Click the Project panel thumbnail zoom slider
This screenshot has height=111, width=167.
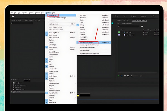(x=134, y=76)
